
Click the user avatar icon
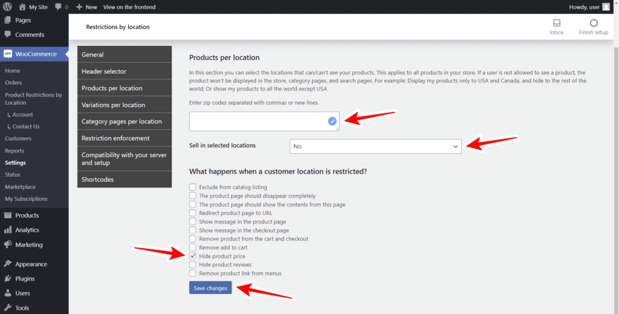(606, 7)
